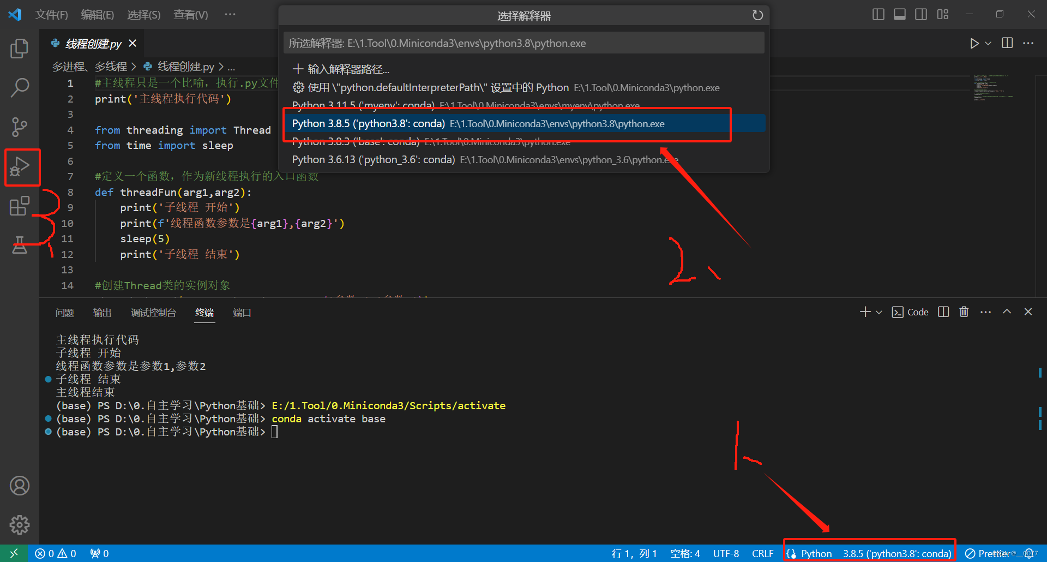Screen dimensions: 1047x562
Task: Open the 选择(S) menu
Action: tap(144, 15)
